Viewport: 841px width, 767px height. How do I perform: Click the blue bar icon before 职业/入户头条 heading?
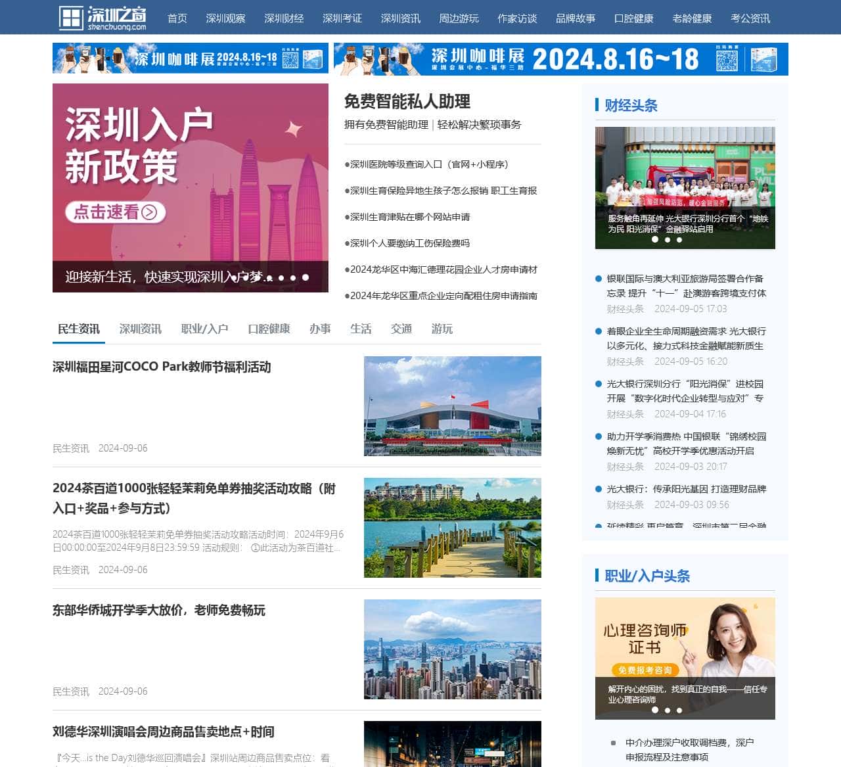(597, 576)
